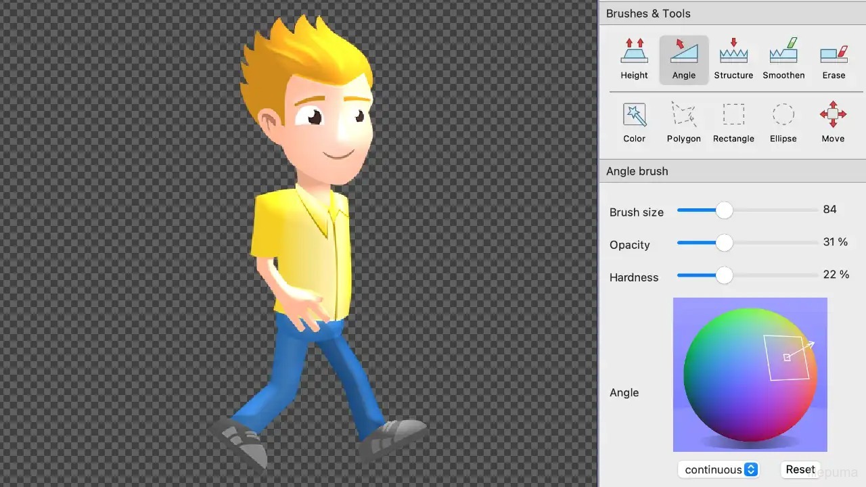Select the Height brush tool
The width and height of the screenshot is (866, 487).
(634, 60)
